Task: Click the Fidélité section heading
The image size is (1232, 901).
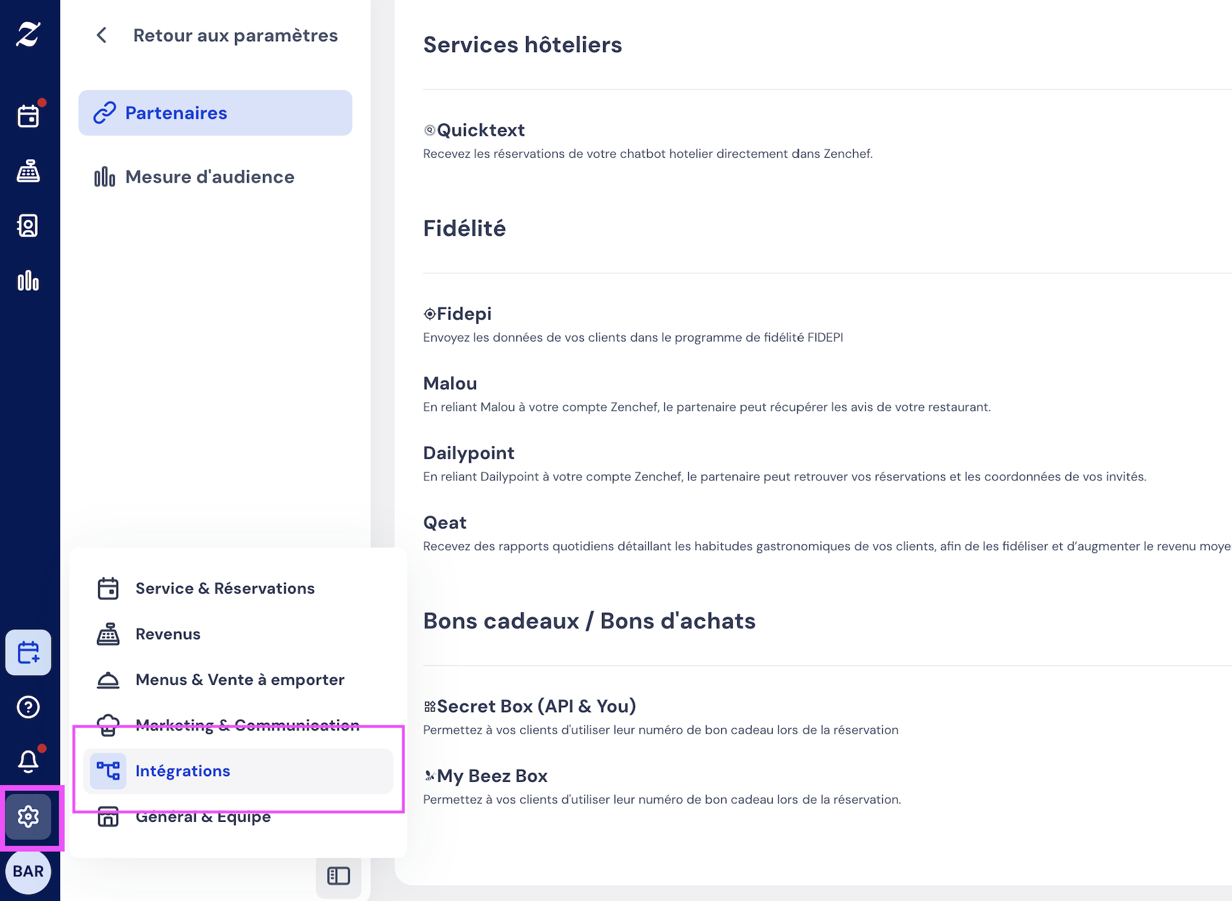Action: click(x=465, y=229)
